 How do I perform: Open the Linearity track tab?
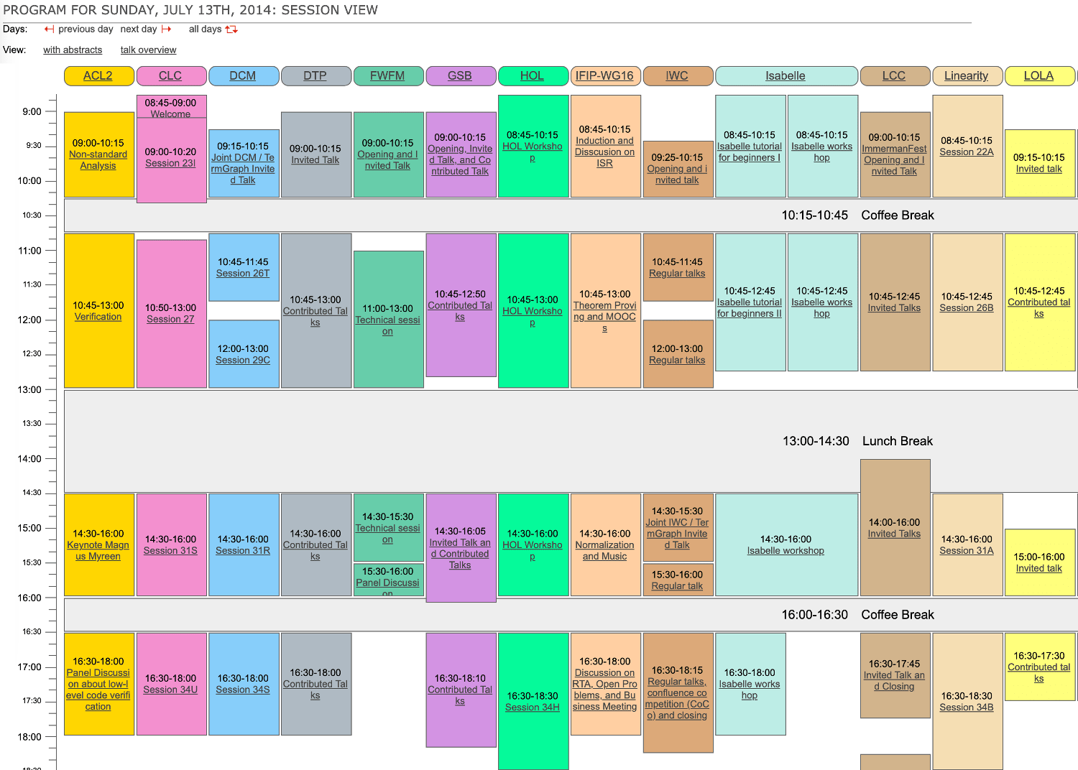coord(967,76)
